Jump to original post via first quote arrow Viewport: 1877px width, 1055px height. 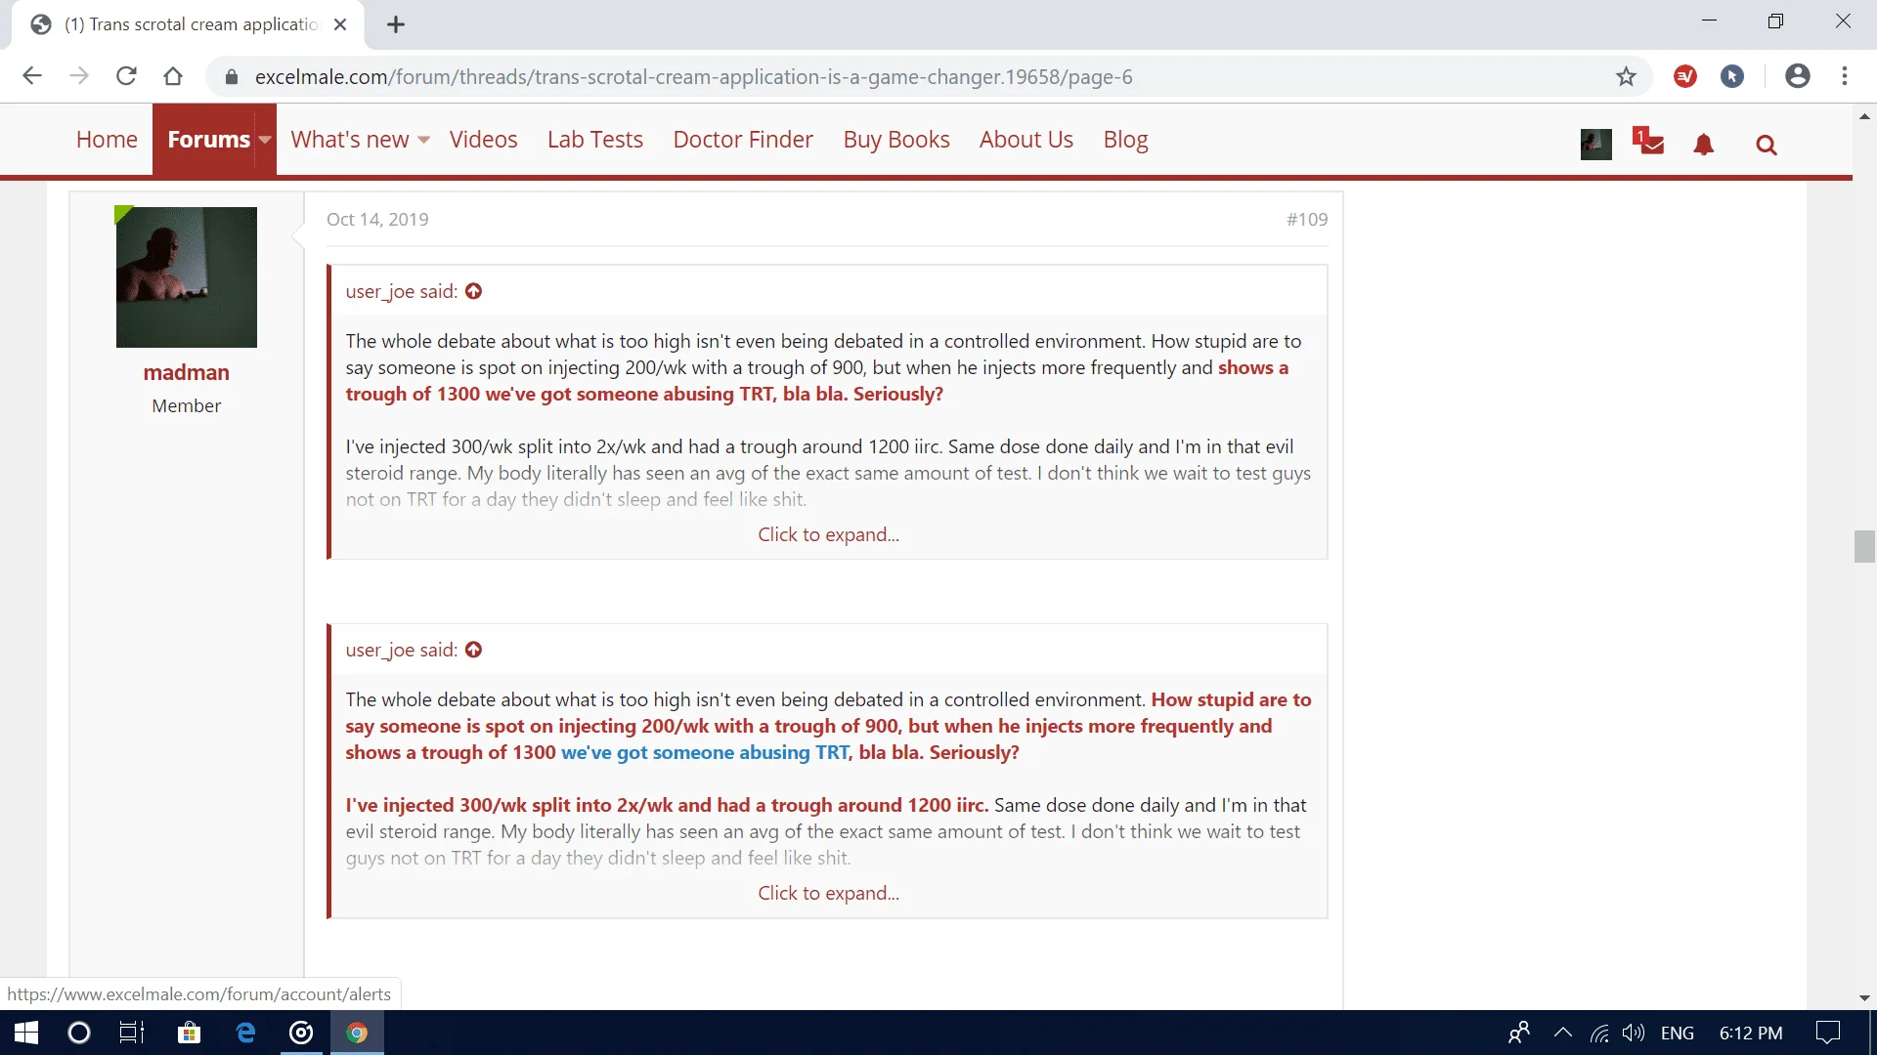[x=474, y=291]
